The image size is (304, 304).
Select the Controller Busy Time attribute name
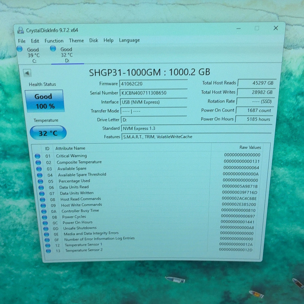point(80,211)
